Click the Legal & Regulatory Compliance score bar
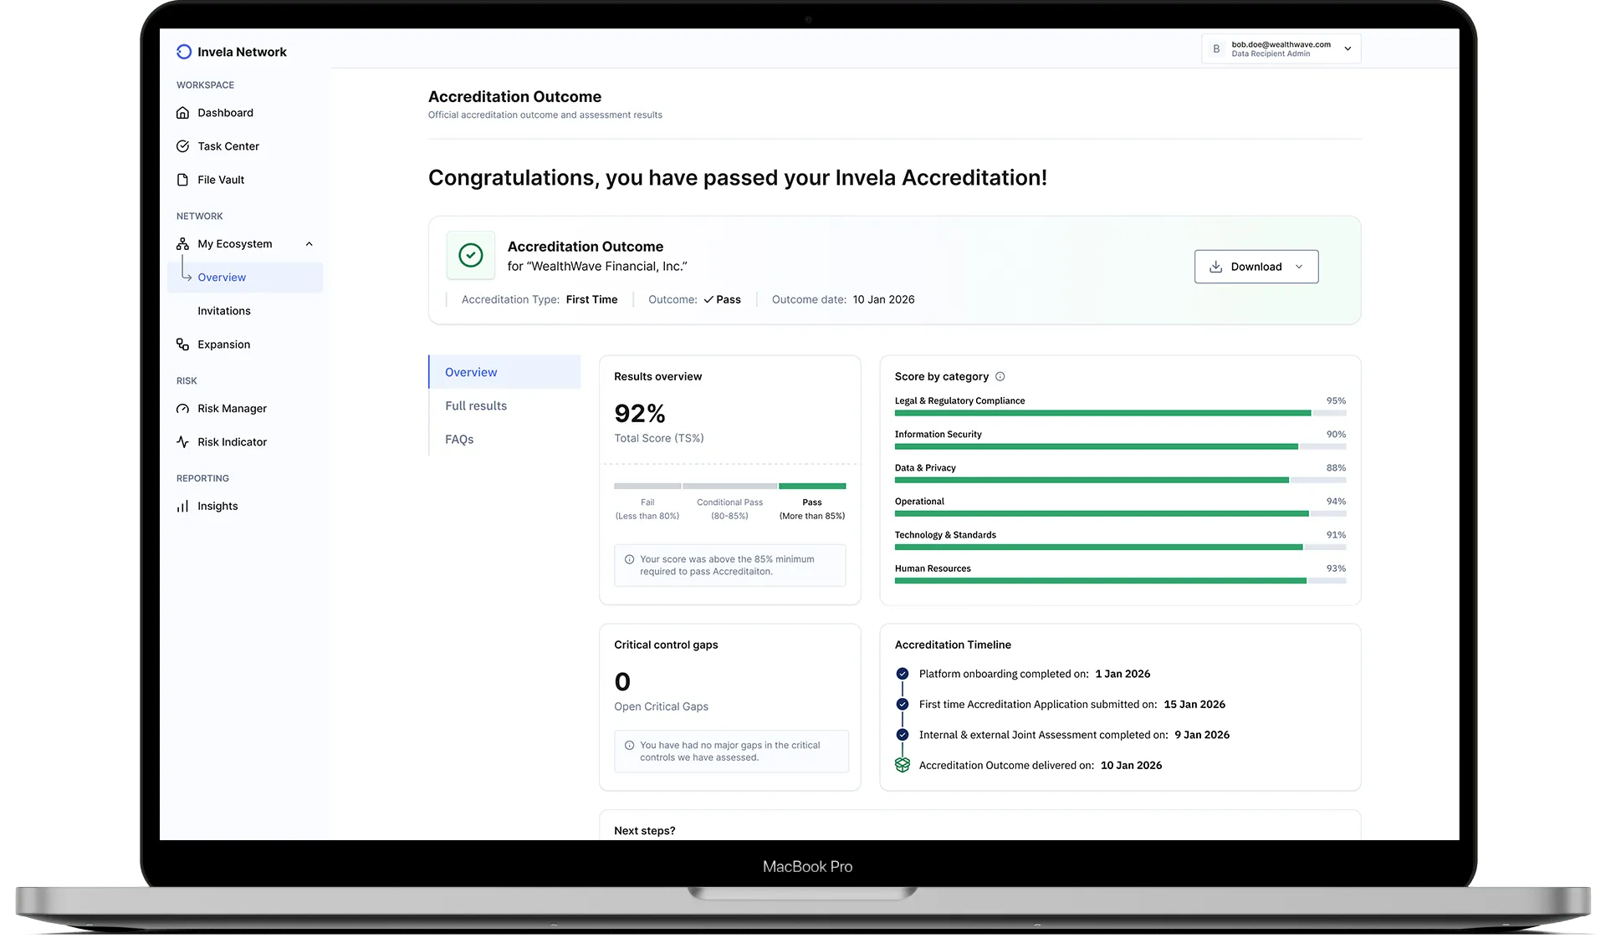The width and height of the screenshot is (1606, 938). pyautogui.click(x=1120, y=413)
